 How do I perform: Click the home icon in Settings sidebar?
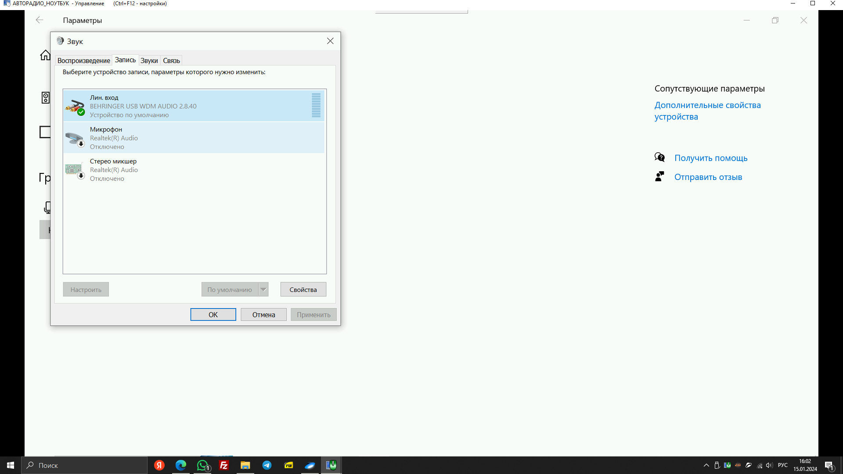pyautogui.click(x=45, y=55)
